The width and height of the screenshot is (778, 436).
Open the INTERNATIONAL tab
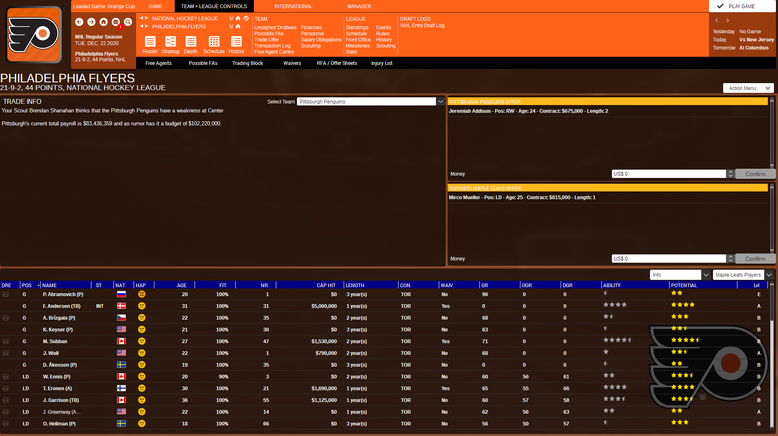(x=293, y=6)
